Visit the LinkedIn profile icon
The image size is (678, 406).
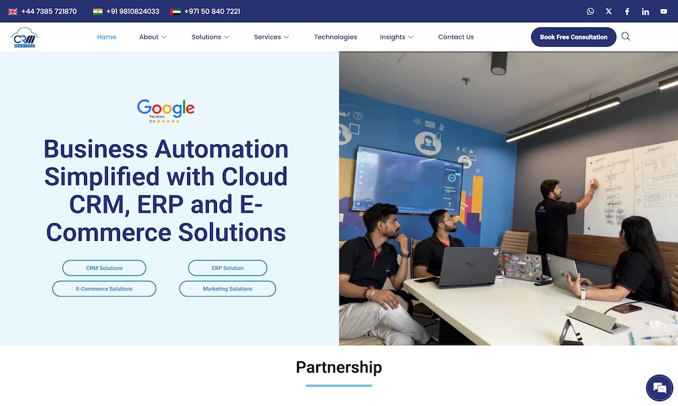click(x=645, y=12)
